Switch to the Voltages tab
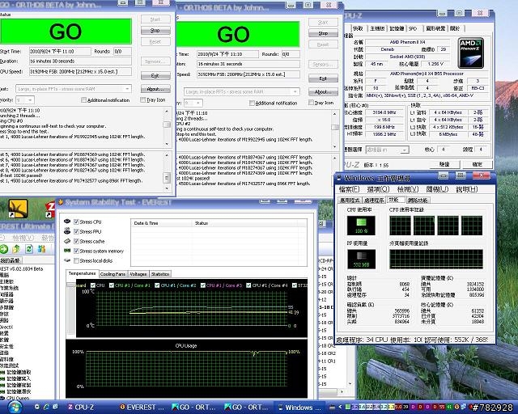 pyautogui.click(x=138, y=274)
